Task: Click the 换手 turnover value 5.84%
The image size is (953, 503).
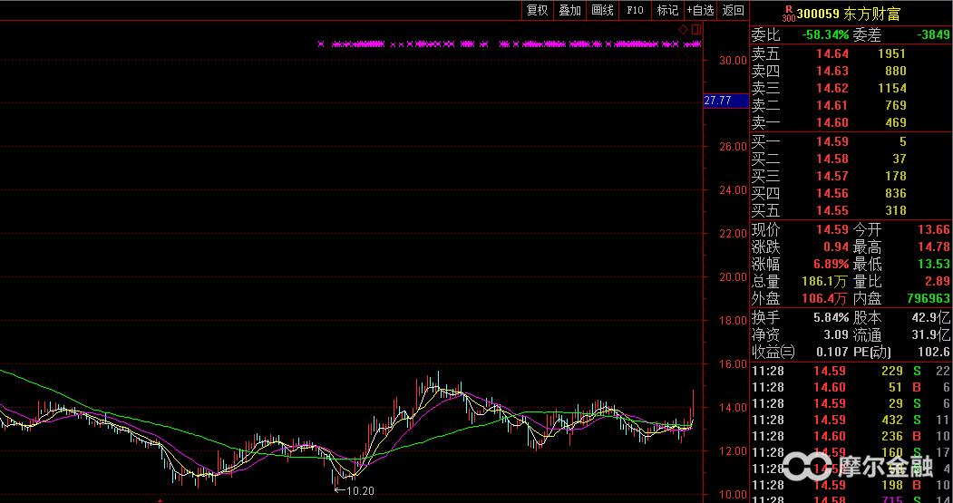Action: [831, 317]
